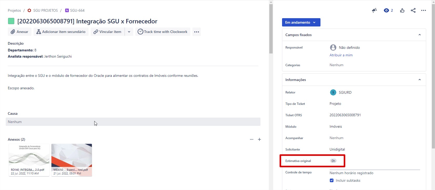
Task: Add a child item with Adicionar item secundário
Action: tap(61, 32)
